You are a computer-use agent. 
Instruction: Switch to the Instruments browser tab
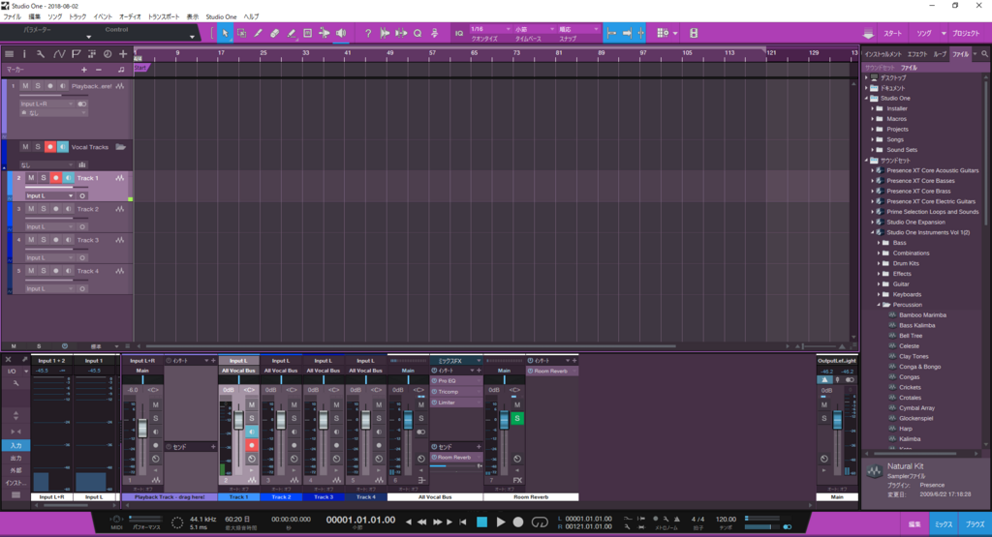click(883, 54)
